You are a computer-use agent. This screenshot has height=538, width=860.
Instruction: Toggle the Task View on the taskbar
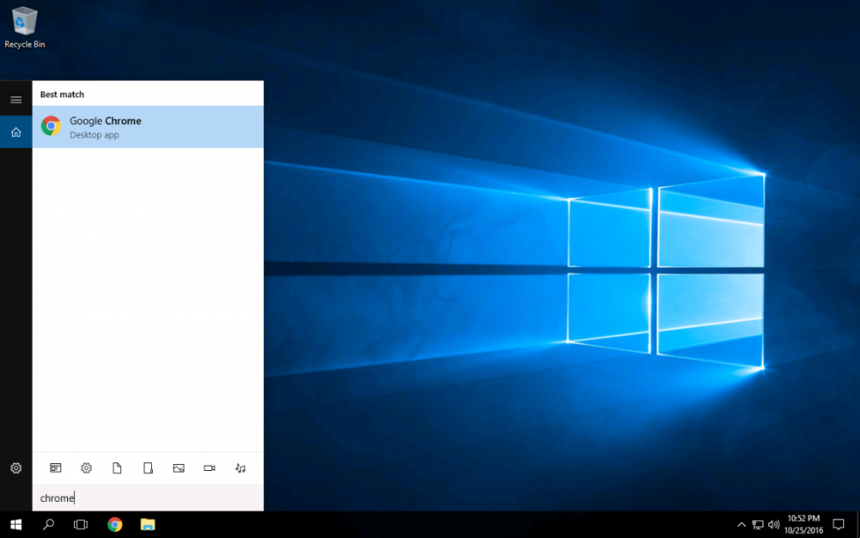tap(80, 524)
